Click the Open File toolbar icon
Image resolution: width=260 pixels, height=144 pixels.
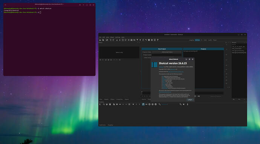tap(100, 40)
